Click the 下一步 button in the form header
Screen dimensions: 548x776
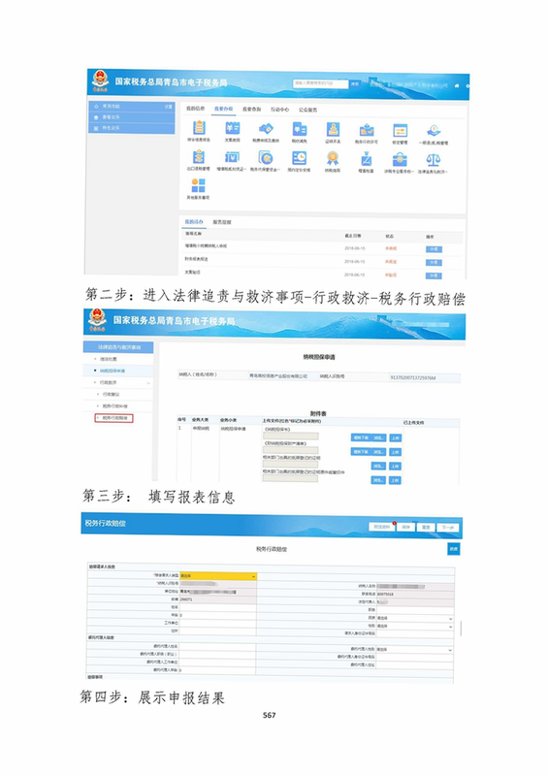447,528
